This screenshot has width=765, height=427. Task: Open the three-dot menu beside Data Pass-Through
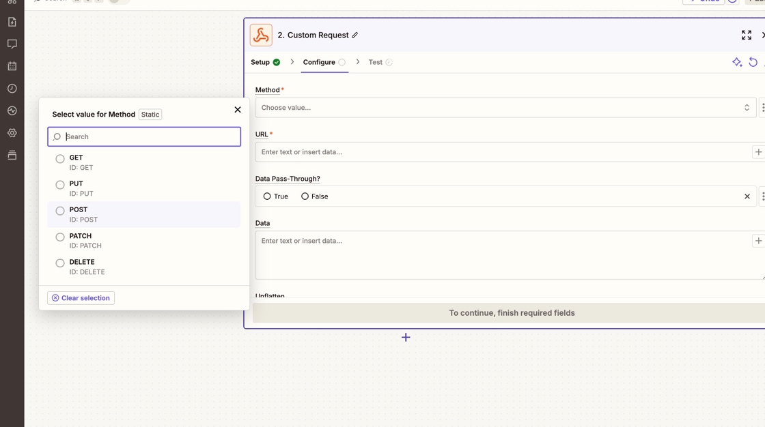pyautogui.click(x=762, y=196)
